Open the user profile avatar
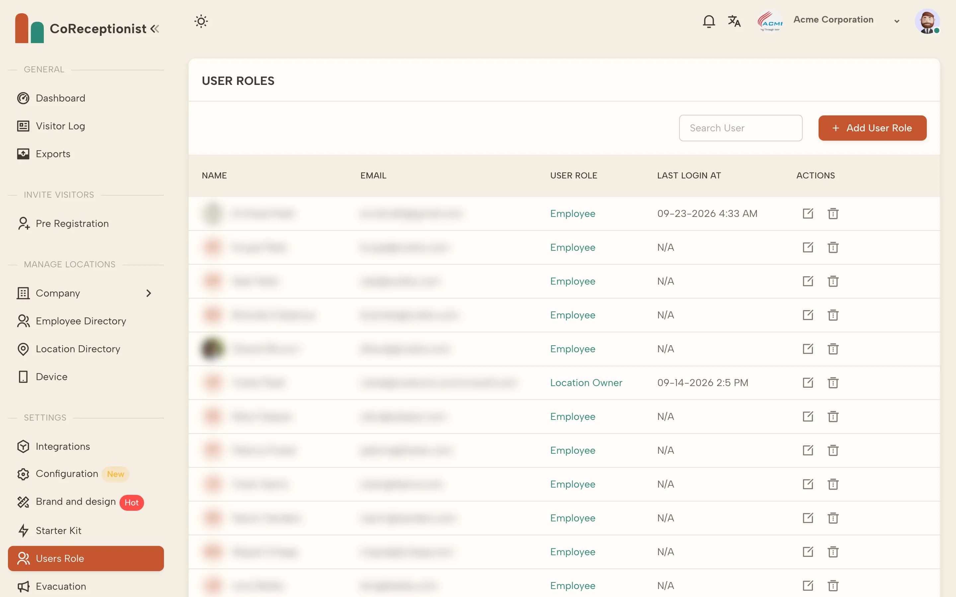Screen dimensions: 956x597 (927, 21)
